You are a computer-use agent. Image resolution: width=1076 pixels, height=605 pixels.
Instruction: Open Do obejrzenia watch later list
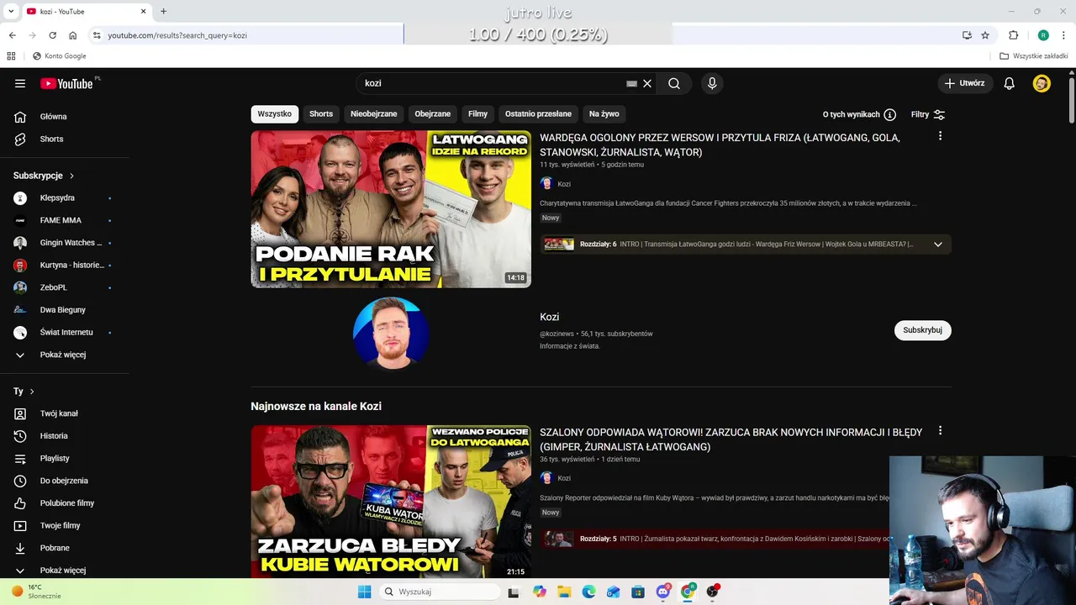[x=65, y=481]
